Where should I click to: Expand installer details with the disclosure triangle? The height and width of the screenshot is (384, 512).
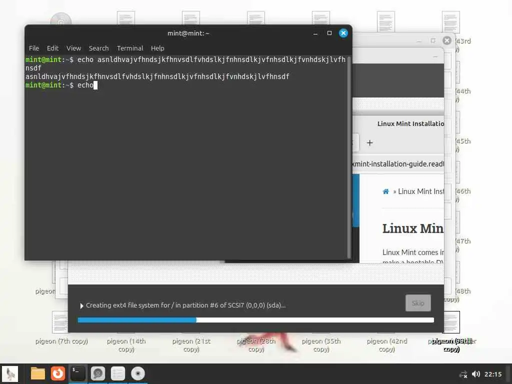81,305
